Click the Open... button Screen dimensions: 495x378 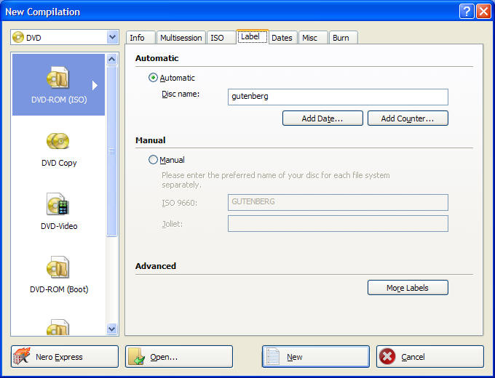pyautogui.click(x=179, y=357)
